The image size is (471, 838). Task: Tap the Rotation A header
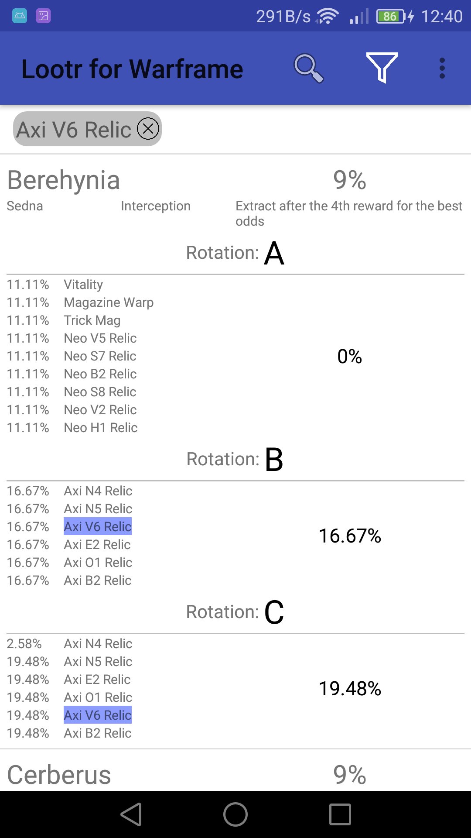pos(235,253)
